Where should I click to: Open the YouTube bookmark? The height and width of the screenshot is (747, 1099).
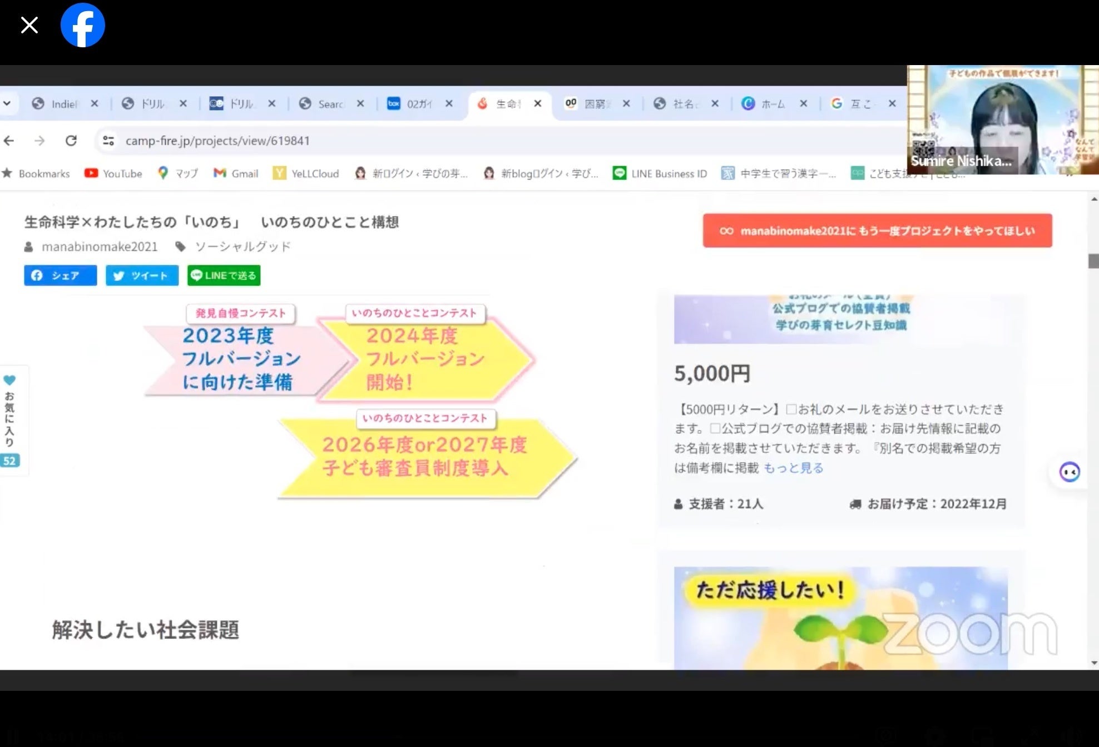point(113,174)
